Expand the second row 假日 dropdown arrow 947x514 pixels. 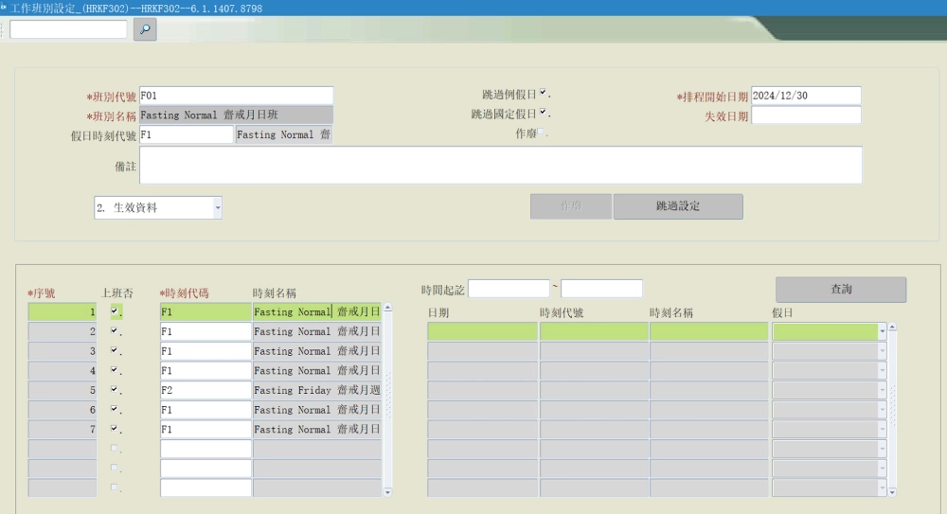(x=882, y=351)
